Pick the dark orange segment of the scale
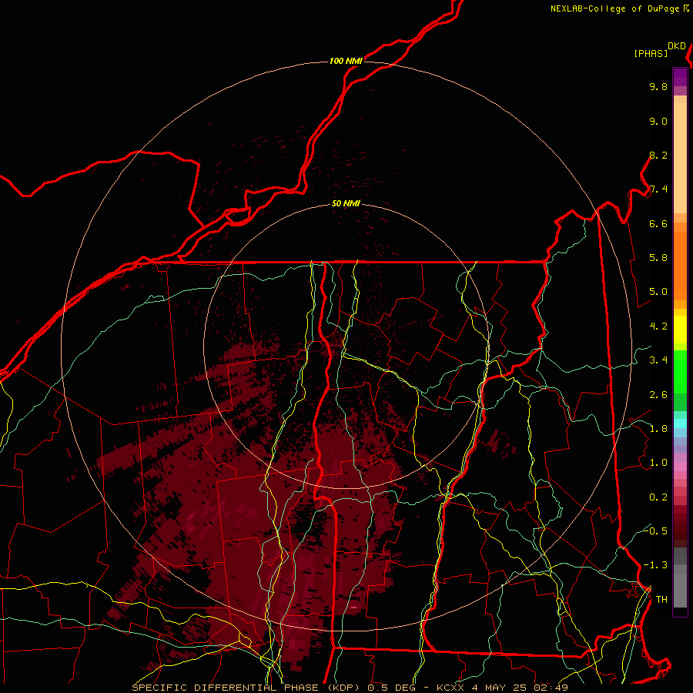Image resolution: width=693 pixels, height=693 pixels. pos(680,266)
